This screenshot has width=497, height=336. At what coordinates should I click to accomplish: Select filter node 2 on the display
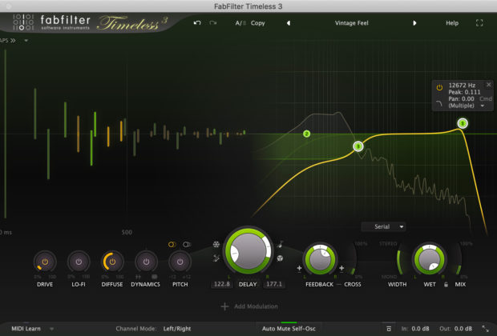point(306,134)
